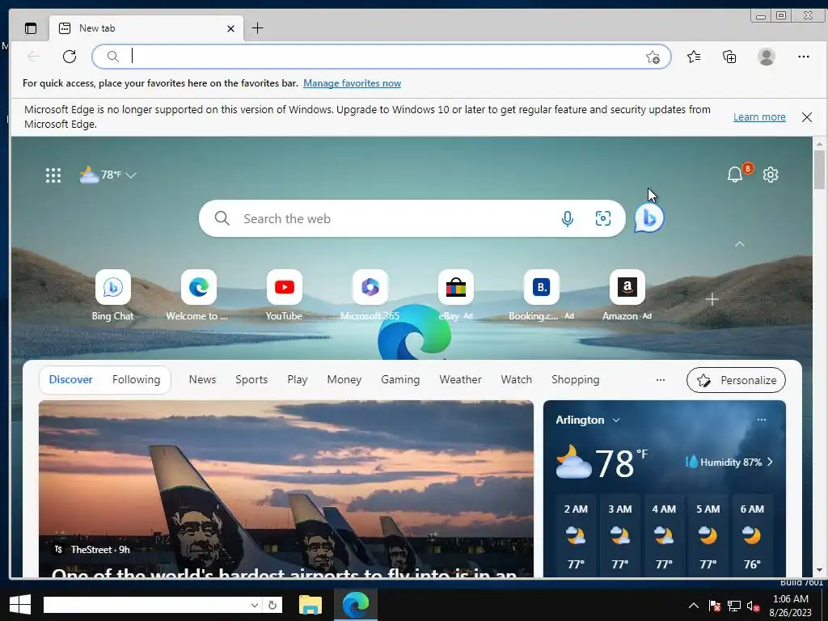Switch to the Discover tab
This screenshot has height=621, width=828.
tap(71, 380)
